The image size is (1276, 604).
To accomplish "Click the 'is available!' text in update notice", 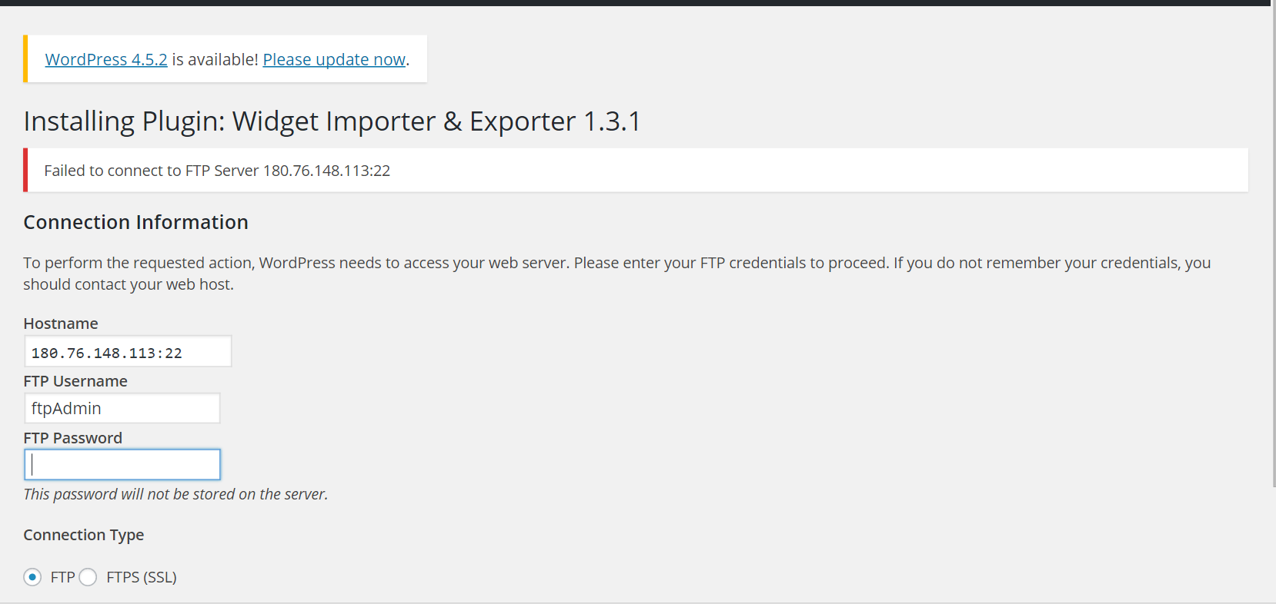I will pyautogui.click(x=215, y=60).
